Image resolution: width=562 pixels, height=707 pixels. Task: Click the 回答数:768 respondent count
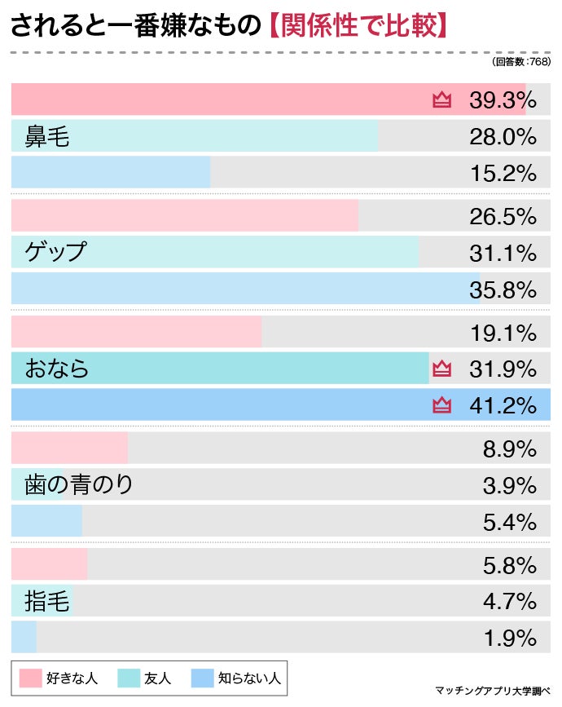[x=521, y=62]
